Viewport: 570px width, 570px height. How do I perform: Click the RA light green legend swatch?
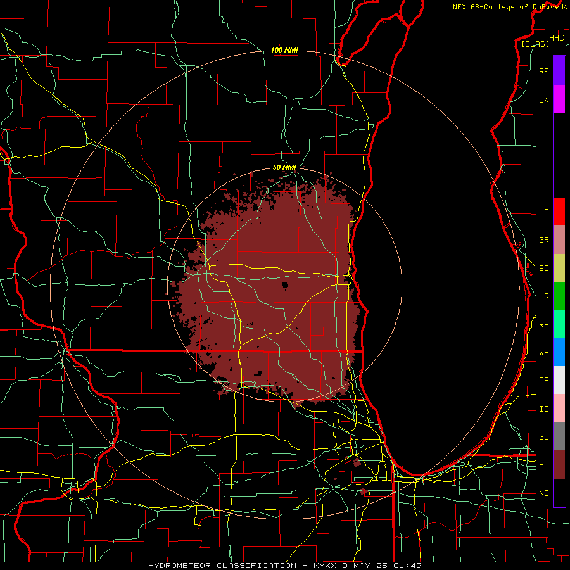tap(559, 324)
